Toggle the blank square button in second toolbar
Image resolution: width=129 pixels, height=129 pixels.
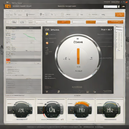tap(8, 22)
